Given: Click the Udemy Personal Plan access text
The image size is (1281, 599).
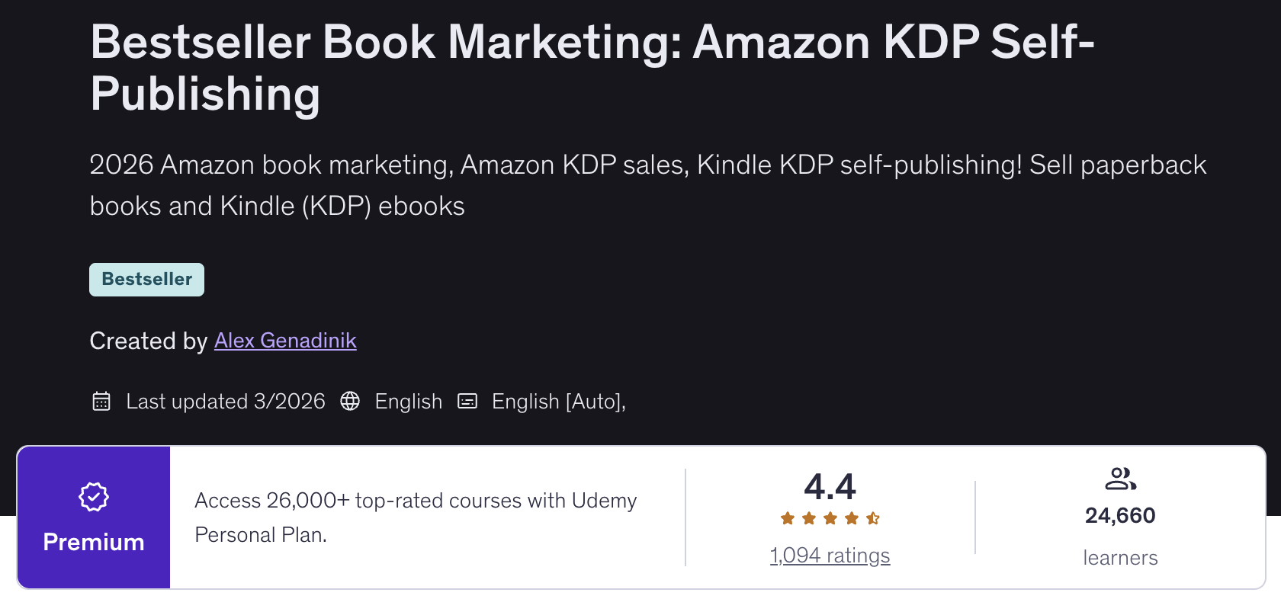Looking at the screenshot, I should [x=416, y=517].
